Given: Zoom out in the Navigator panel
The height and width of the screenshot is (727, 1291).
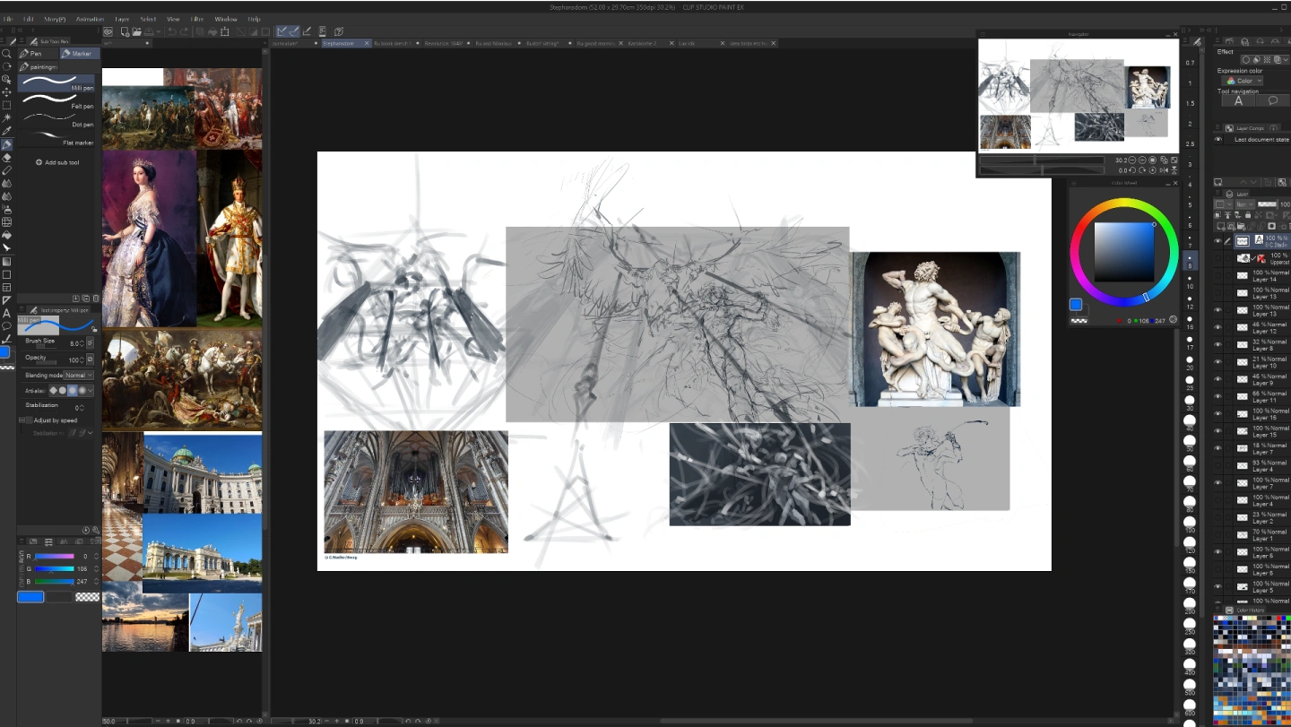Looking at the screenshot, I should click(x=1133, y=160).
